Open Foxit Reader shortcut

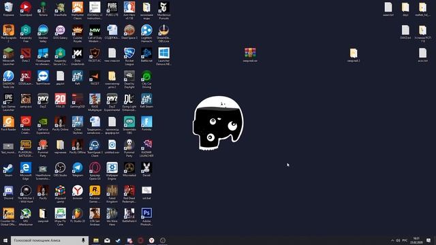tap(8, 124)
